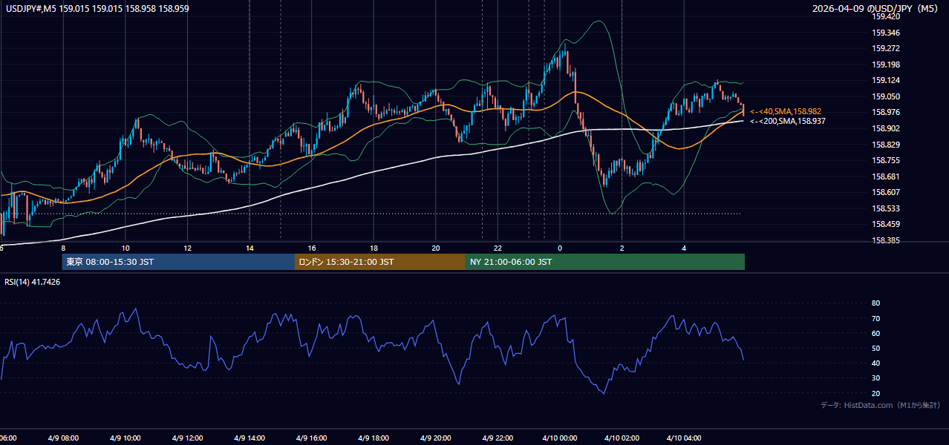This screenshot has height=445, width=949.
Task: Click the 4/9 10:00 time axis label
Action: (x=125, y=438)
